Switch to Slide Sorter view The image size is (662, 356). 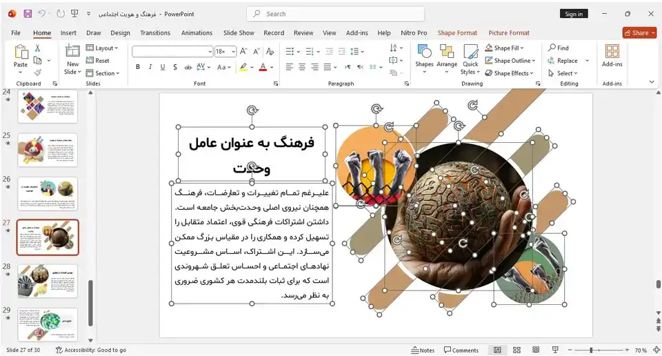516,350
